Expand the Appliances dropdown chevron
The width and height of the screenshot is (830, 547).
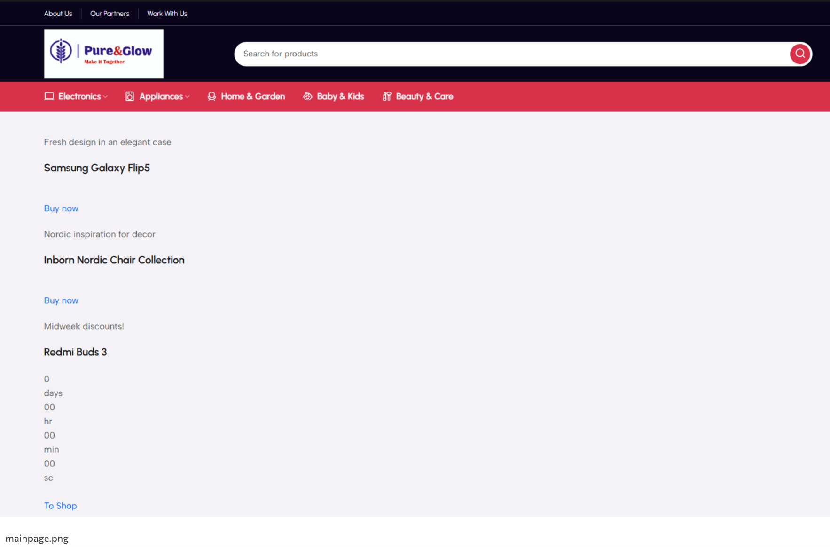point(188,97)
